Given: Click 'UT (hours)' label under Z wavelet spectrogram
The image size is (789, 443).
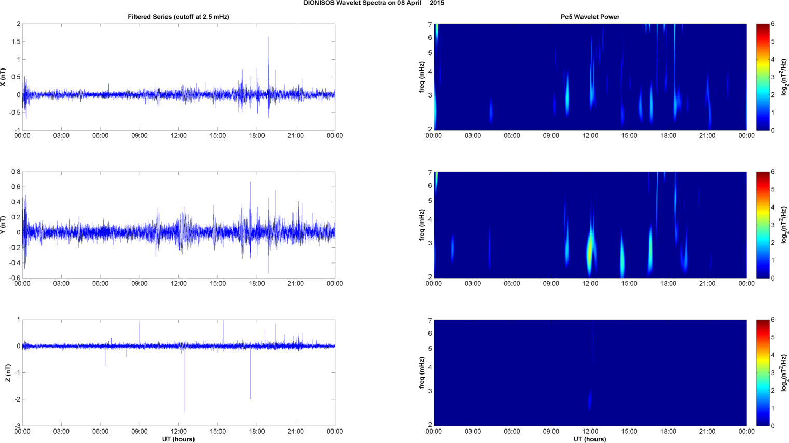Looking at the screenshot, I should pos(590,439).
